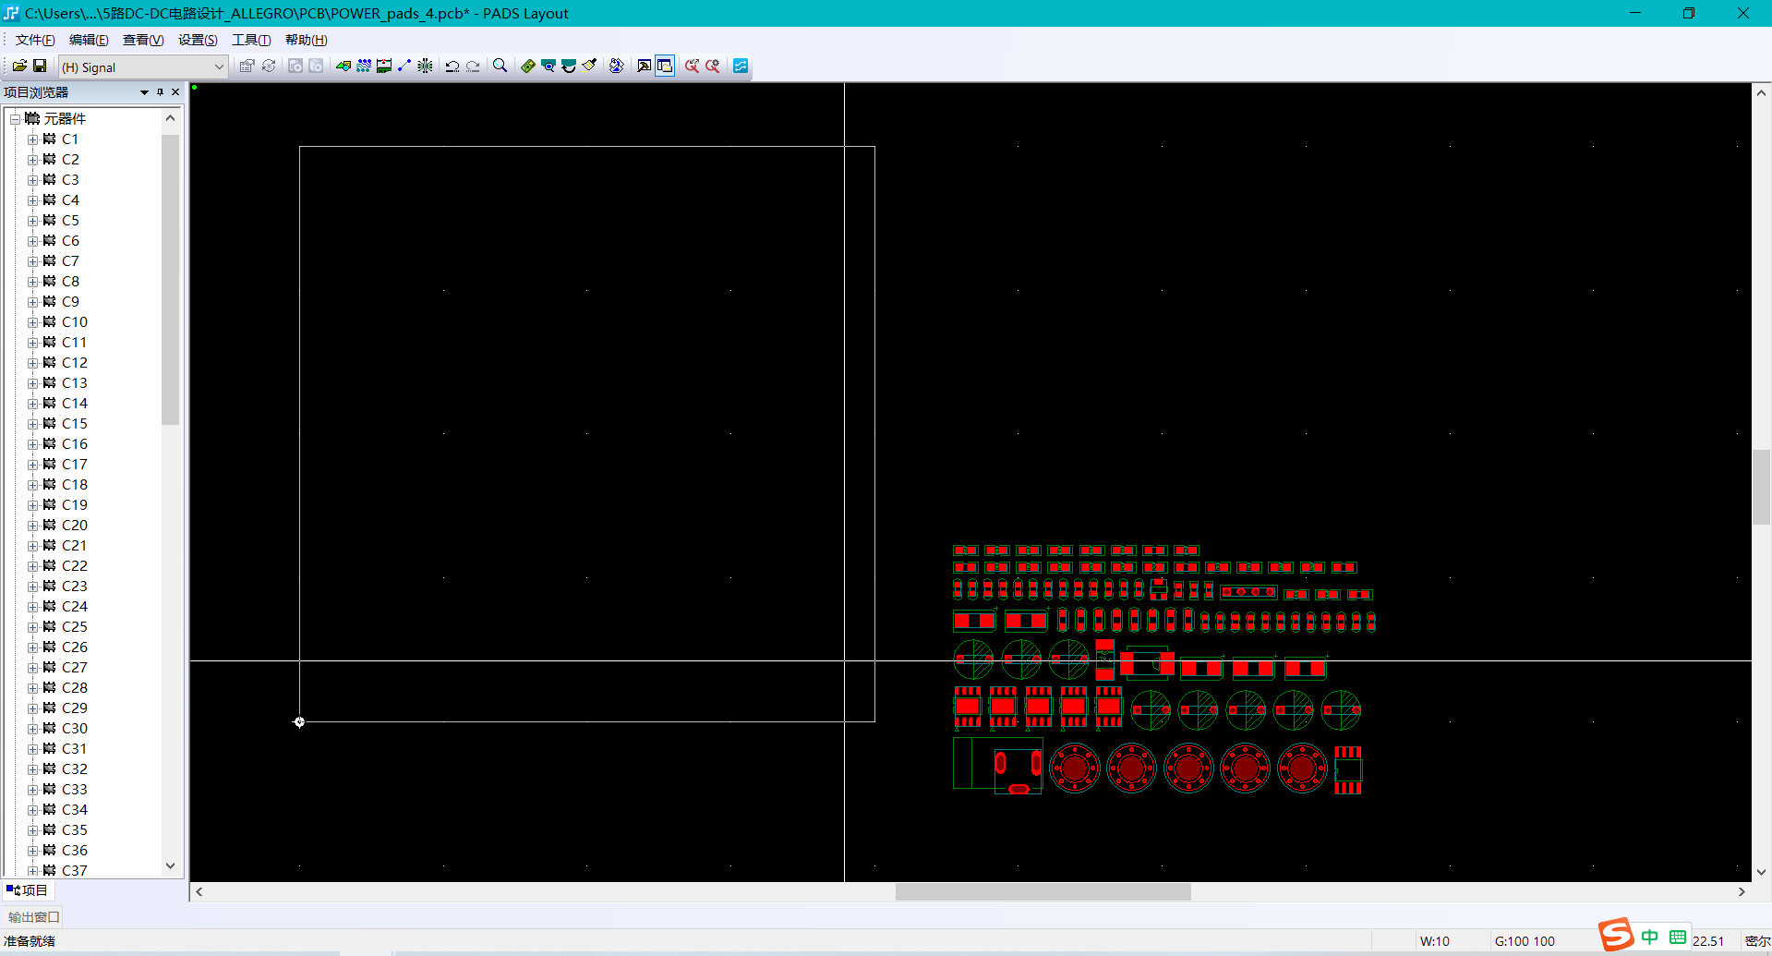The image size is (1772, 956).
Task: Open the project browser panel options arrow
Action: 144,92
